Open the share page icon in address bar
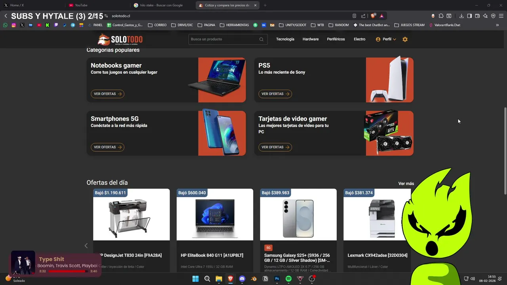The height and width of the screenshot is (285, 507). click(x=363, y=16)
